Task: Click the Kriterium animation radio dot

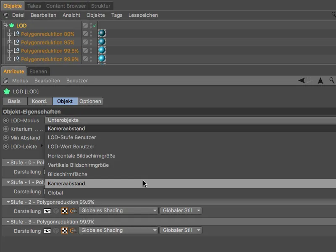Action: point(6,129)
